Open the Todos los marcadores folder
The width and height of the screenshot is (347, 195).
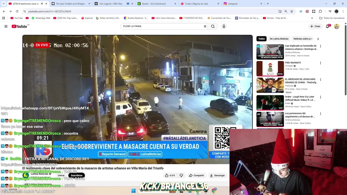tap(332, 18)
